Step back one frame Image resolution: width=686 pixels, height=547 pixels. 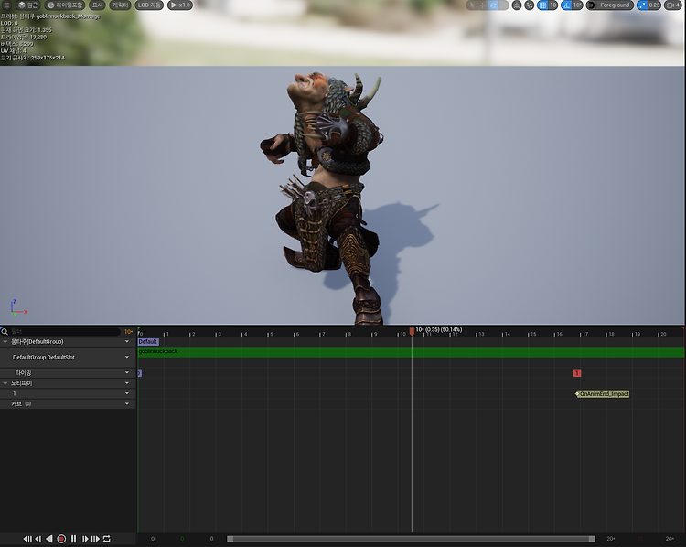[x=38, y=539]
